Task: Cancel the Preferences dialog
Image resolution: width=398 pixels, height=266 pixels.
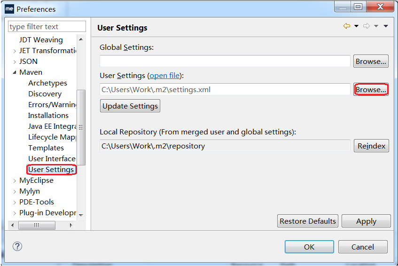Action: pyautogui.click(x=363, y=247)
